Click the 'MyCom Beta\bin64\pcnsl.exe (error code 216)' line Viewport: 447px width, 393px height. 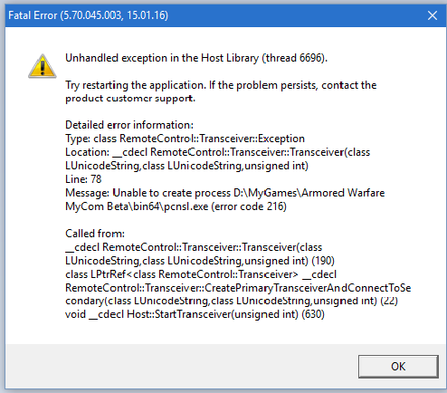coord(176,206)
